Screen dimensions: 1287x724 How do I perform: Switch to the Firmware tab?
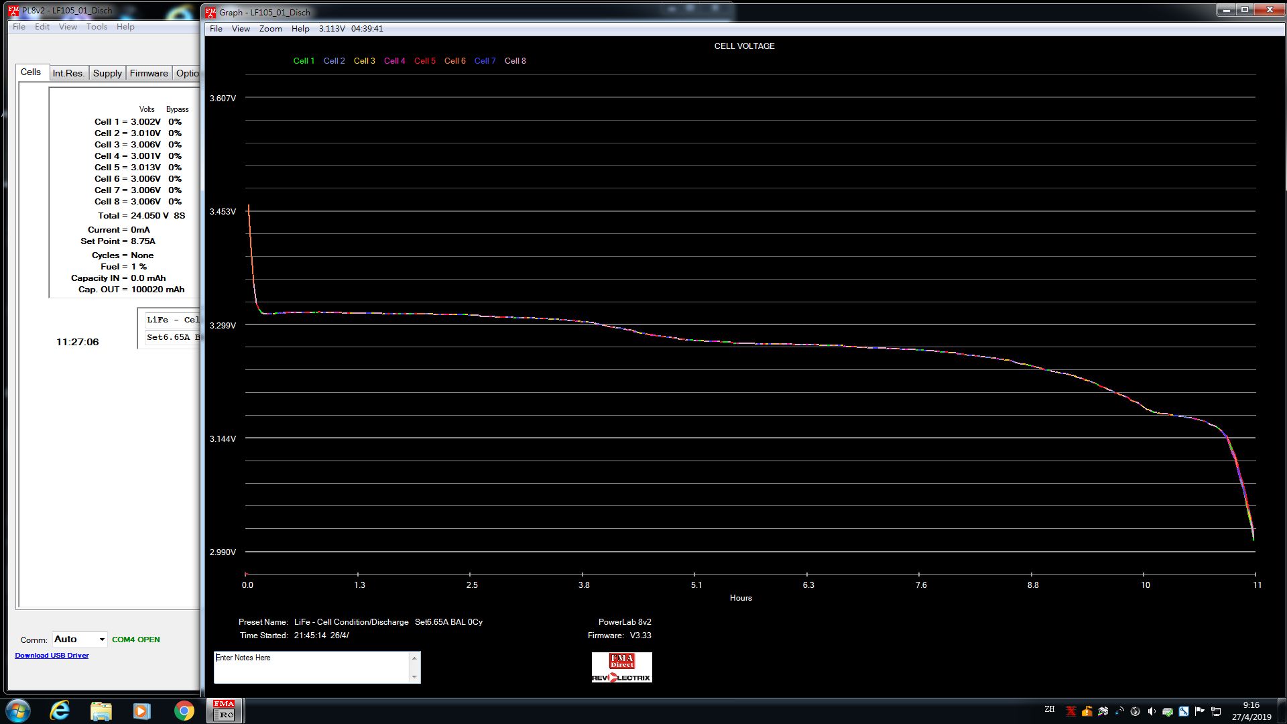(149, 73)
